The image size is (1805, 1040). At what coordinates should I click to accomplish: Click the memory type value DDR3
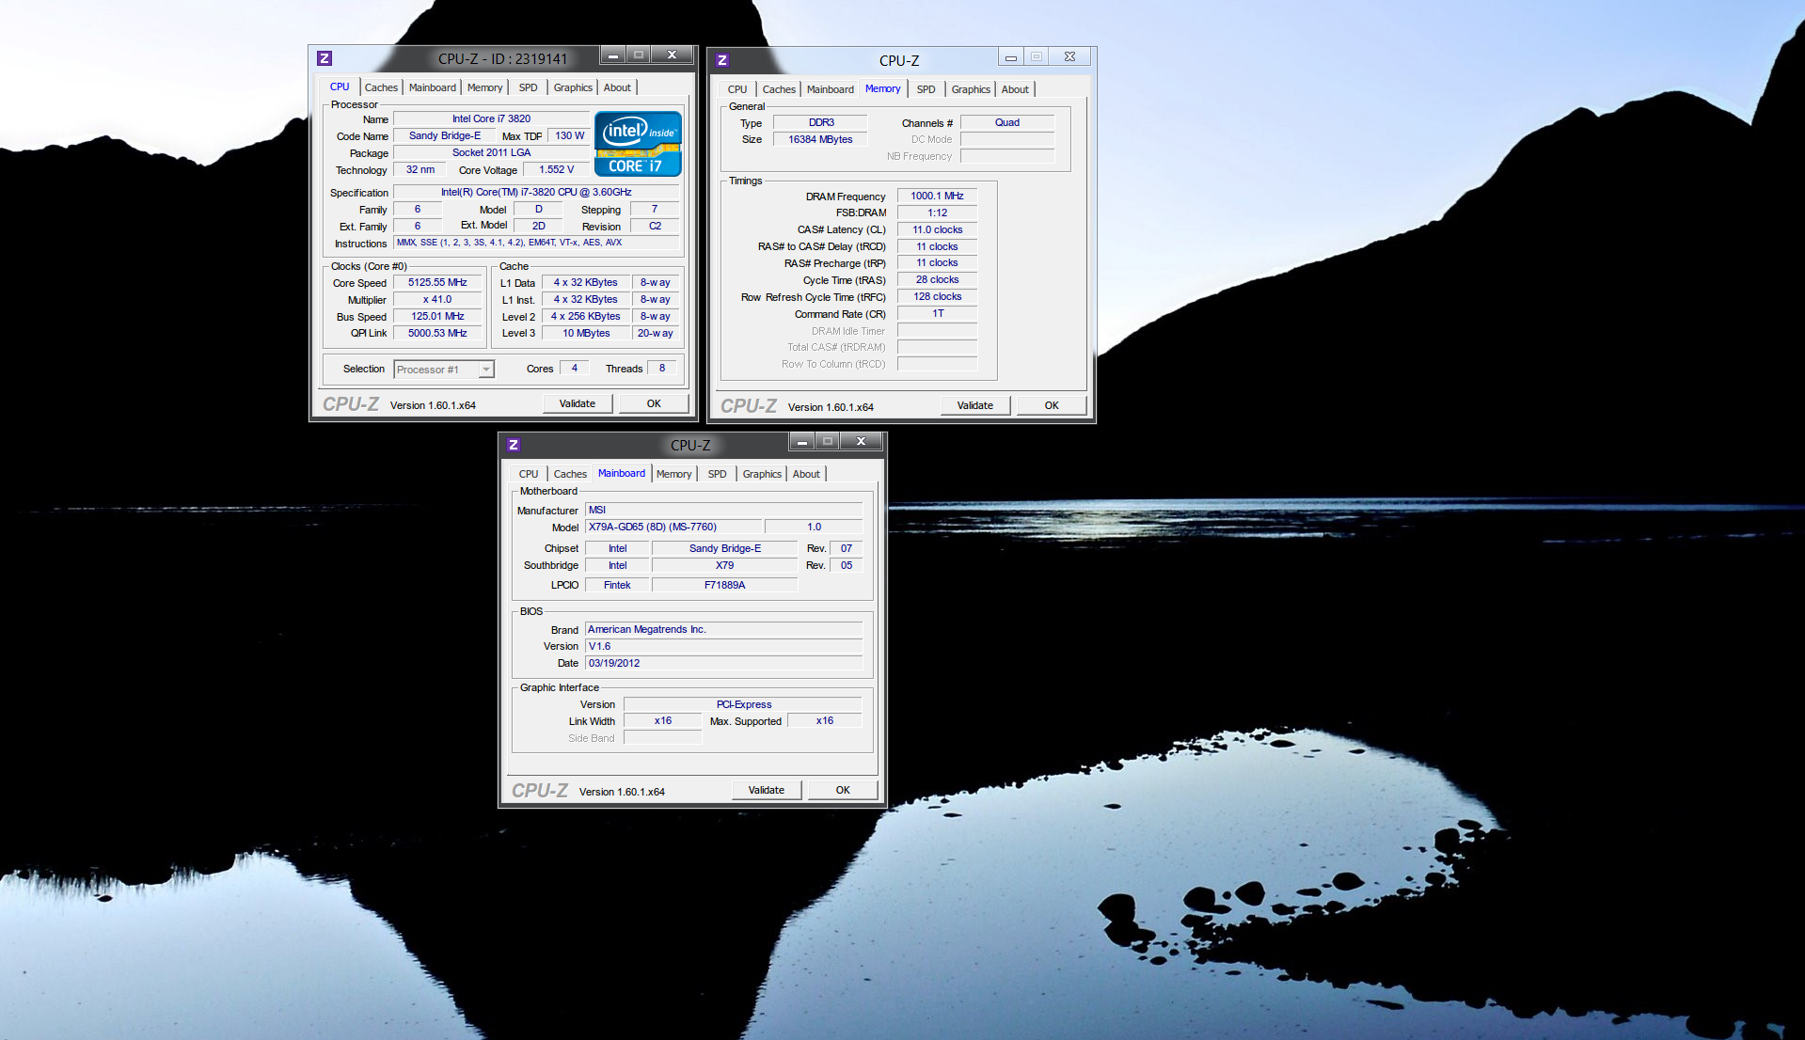tap(820, 122)
